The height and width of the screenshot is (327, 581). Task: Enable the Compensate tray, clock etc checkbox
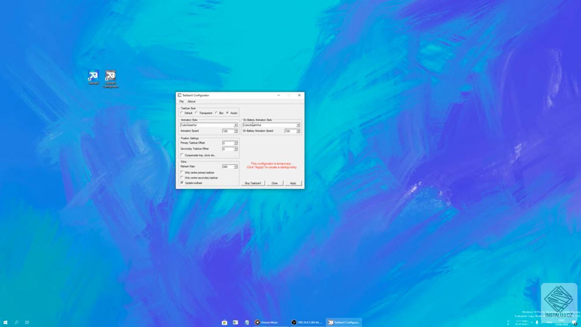point(182,154)
